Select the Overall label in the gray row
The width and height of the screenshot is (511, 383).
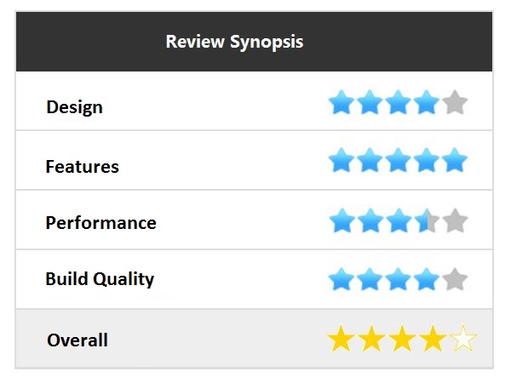coord(78,340)
